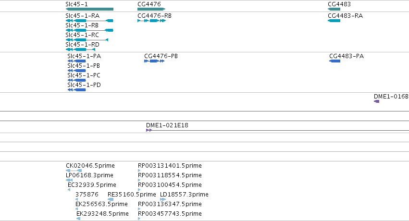
Task: Click the CG4476 gene glyph
Action: pos(151,9)
